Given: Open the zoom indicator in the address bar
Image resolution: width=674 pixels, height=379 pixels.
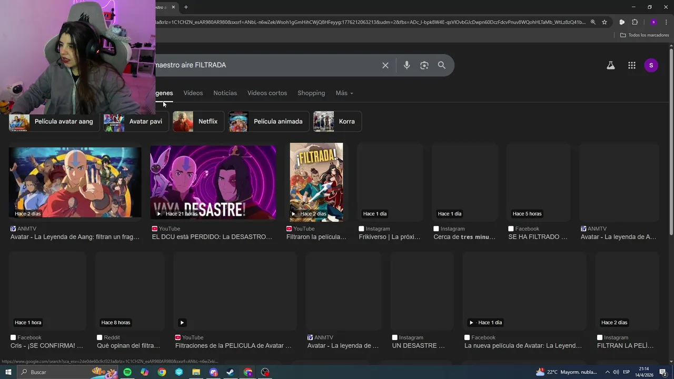Looking at the screenshot, I should (593, 22).
